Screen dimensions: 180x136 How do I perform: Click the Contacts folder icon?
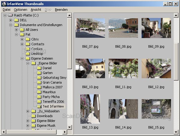click(28, 44)
